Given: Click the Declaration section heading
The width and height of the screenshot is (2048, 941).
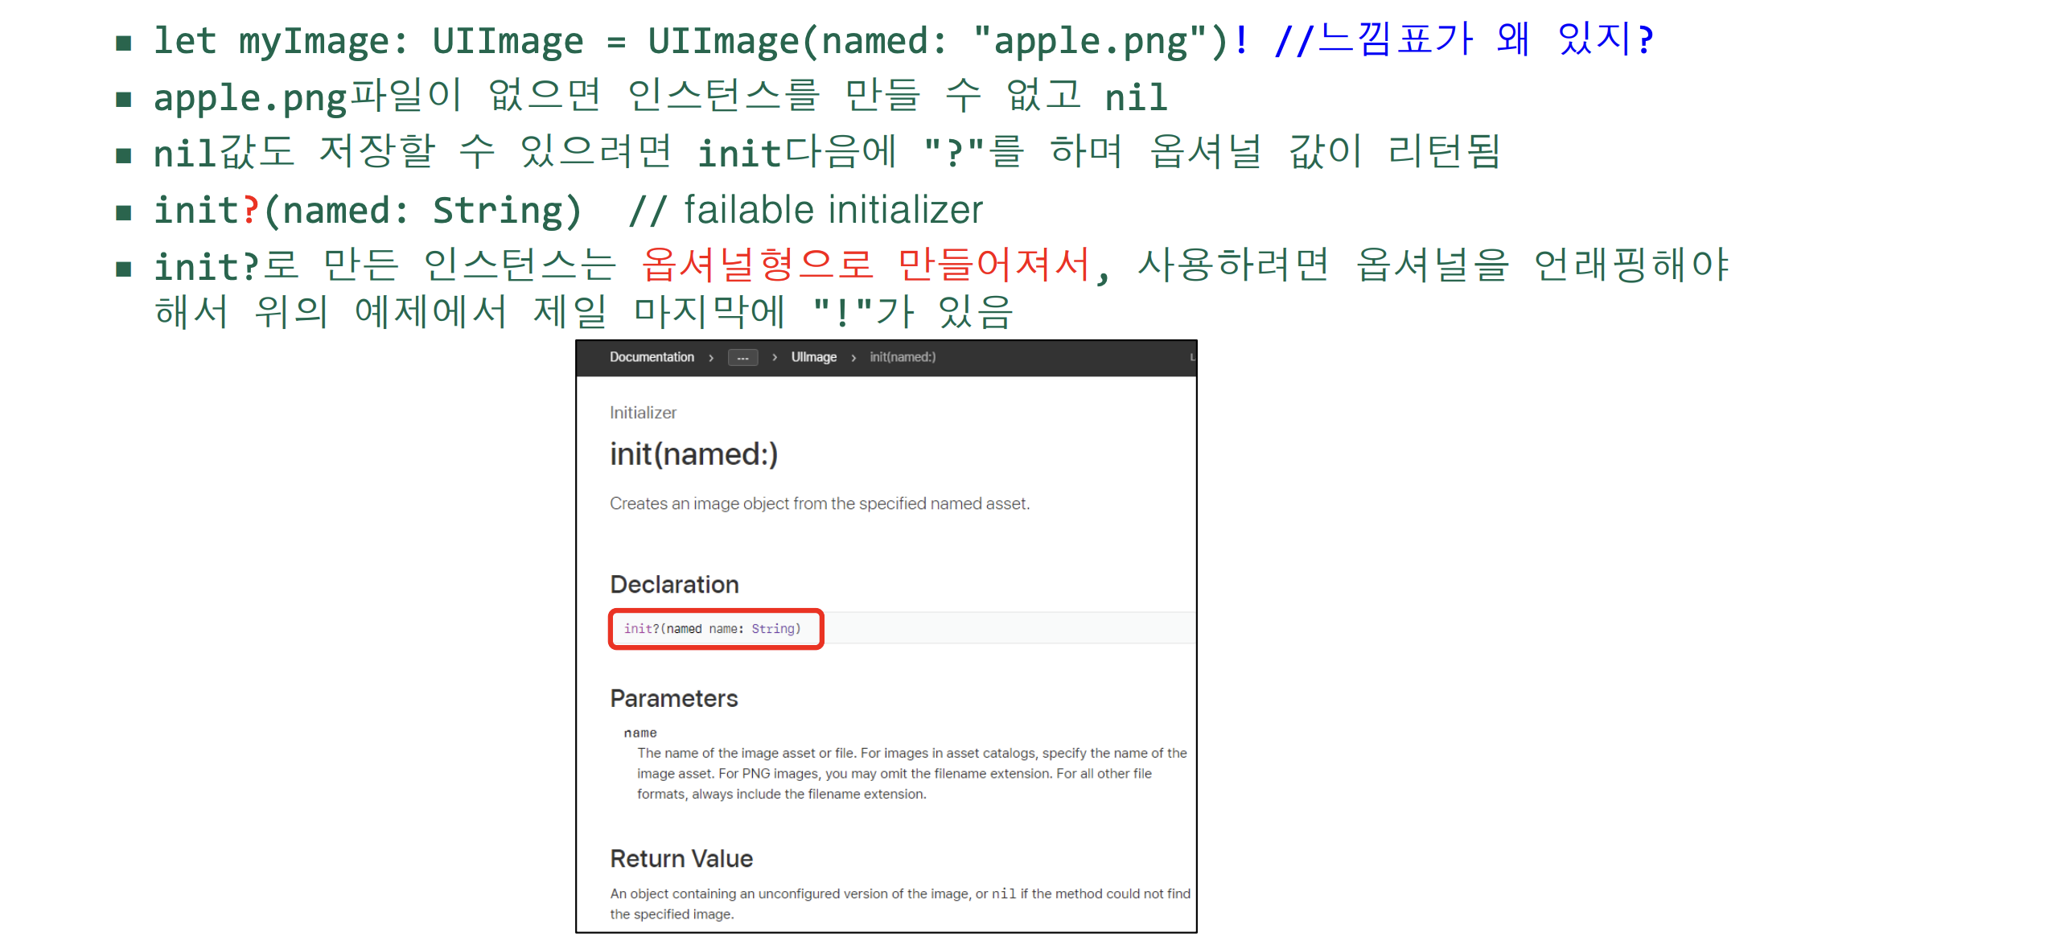Looking at the screenshot, I should (x=674, y=585).
